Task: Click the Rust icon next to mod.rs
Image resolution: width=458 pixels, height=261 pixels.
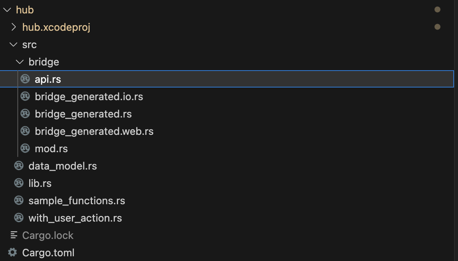Action: pos(25,148)
